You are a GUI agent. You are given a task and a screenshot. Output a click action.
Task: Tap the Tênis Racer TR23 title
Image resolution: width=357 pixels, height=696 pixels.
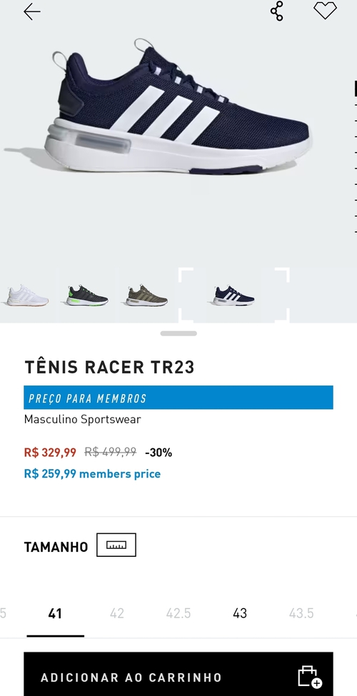pos(109,367)
